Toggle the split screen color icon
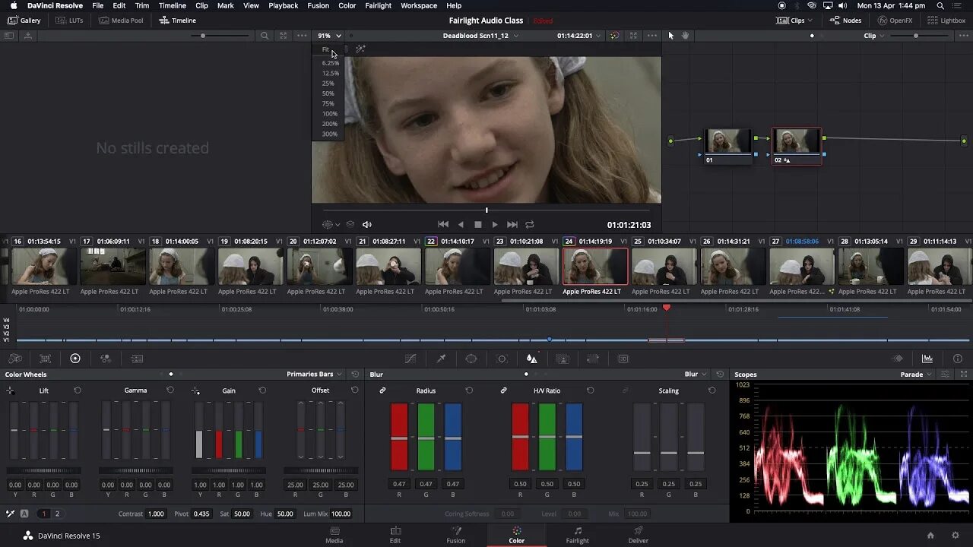The height and width of the screenshot is (547, 973). click(x=615, y=36)
